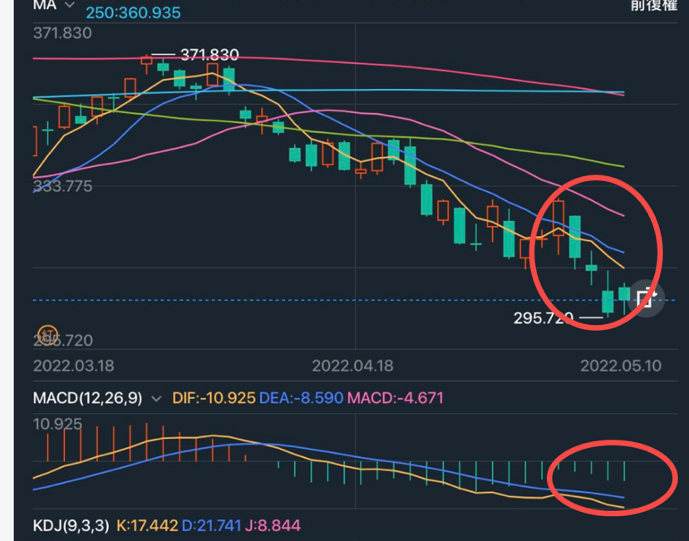Select the MACD(12,26,9) indicator label

tap(87, 398)
